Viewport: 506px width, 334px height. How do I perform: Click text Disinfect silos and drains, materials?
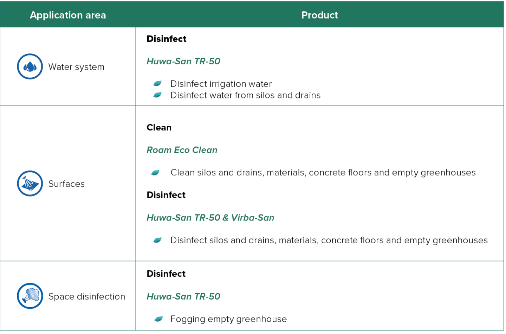point(329,240)
